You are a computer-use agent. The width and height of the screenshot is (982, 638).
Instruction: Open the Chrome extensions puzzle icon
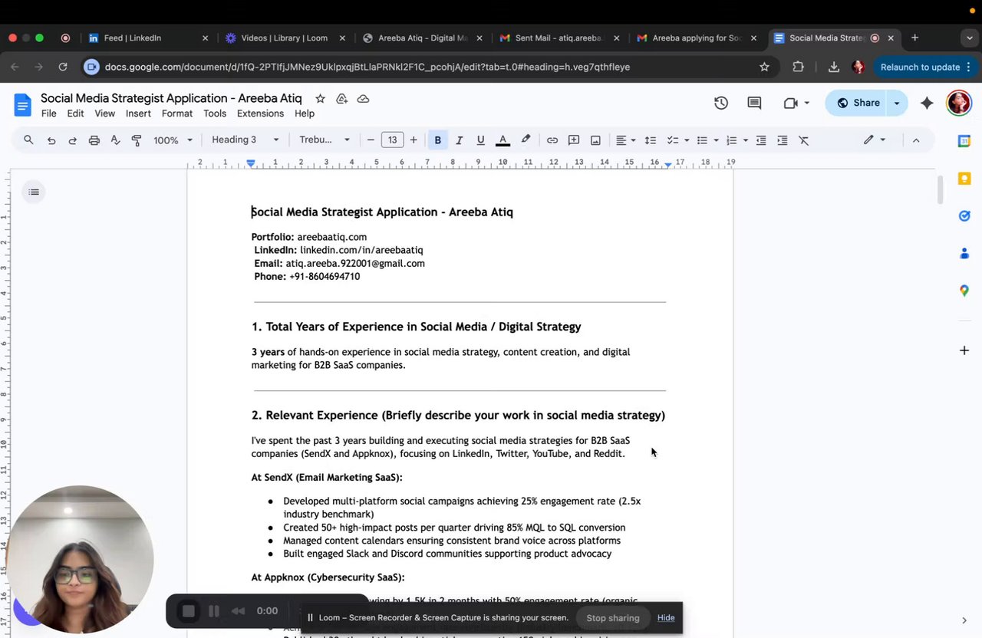798,67
